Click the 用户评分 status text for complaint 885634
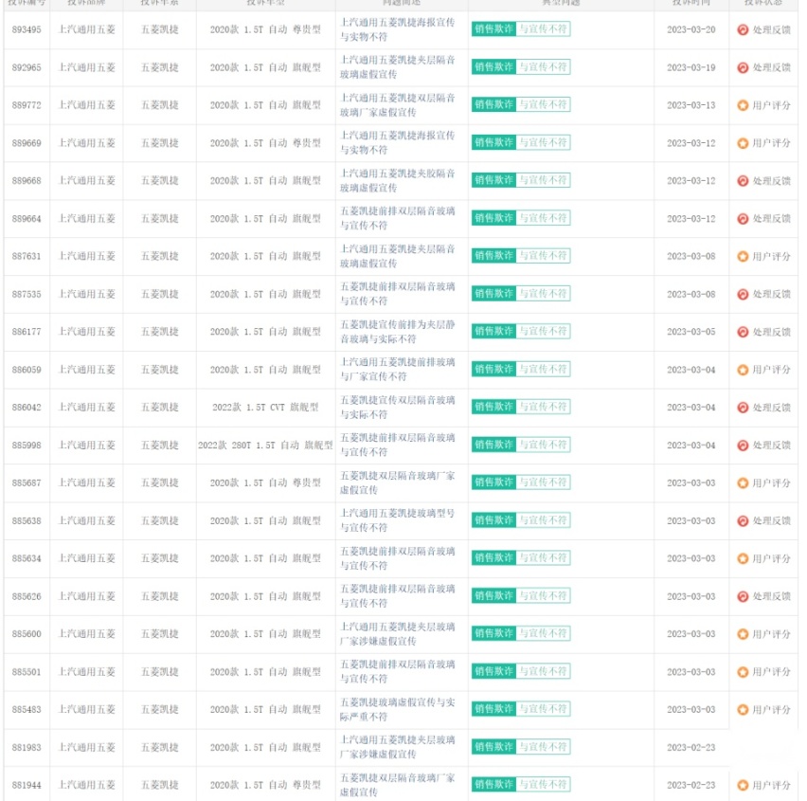 point(772,558)
